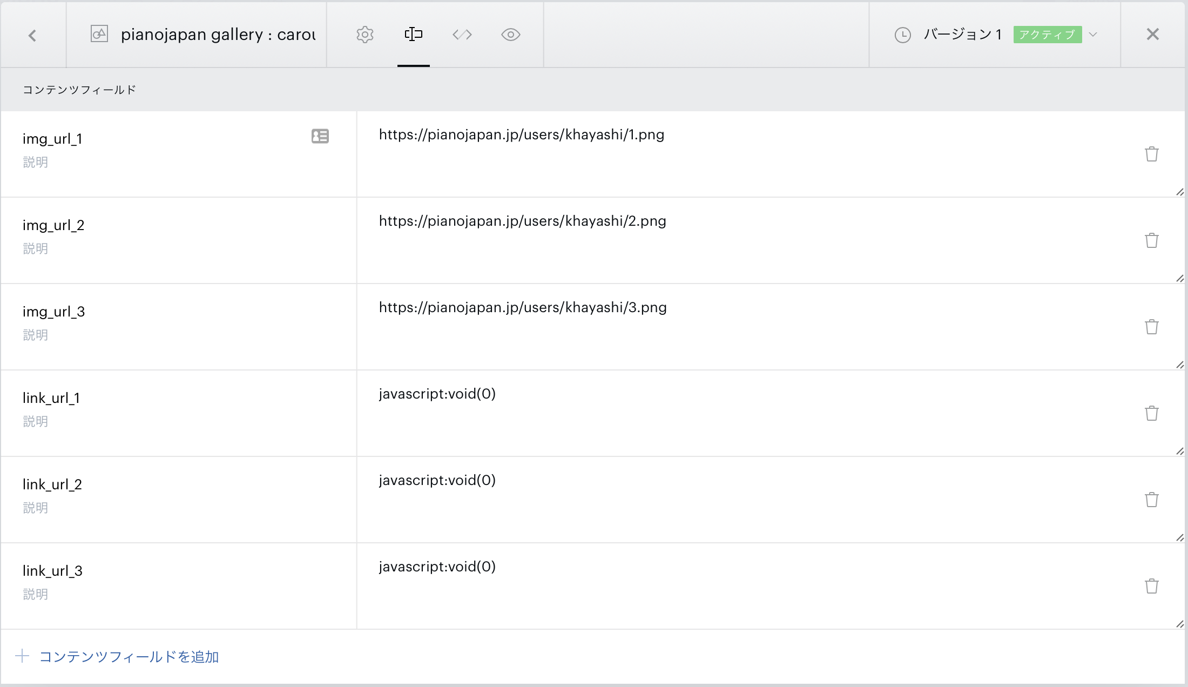Delete the img_url_2 content field

tap(1151, 240)
